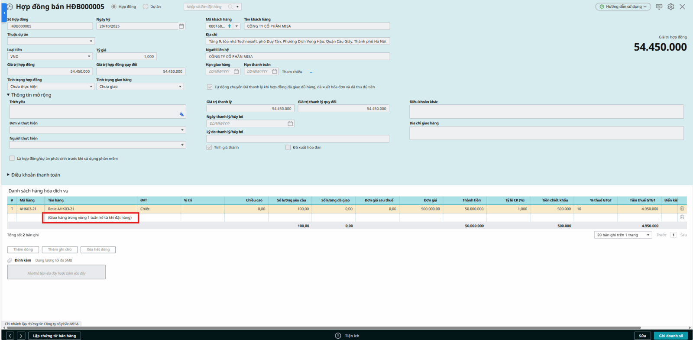Open the Tình trạng giao hàng dropdown
Viewport: 693px width, 340px height.
180,87
